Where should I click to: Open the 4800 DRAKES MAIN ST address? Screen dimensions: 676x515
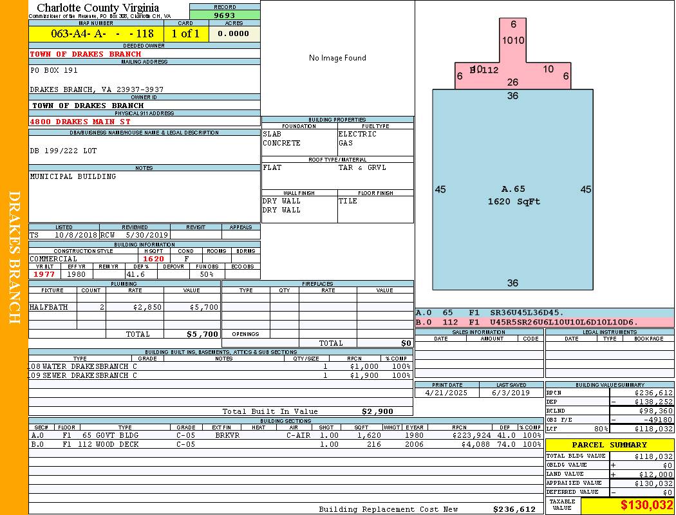(x=80, y=121)
